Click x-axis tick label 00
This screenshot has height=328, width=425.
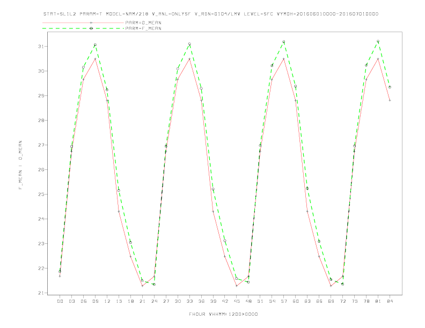tap(60, 301)
